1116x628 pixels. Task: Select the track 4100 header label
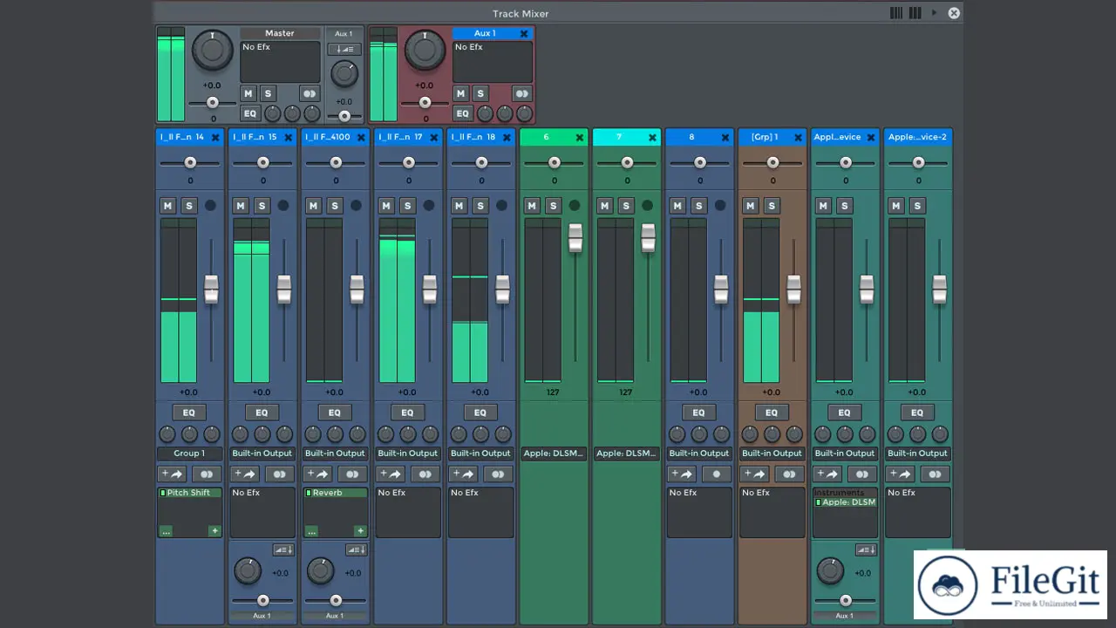click(328, 137)
